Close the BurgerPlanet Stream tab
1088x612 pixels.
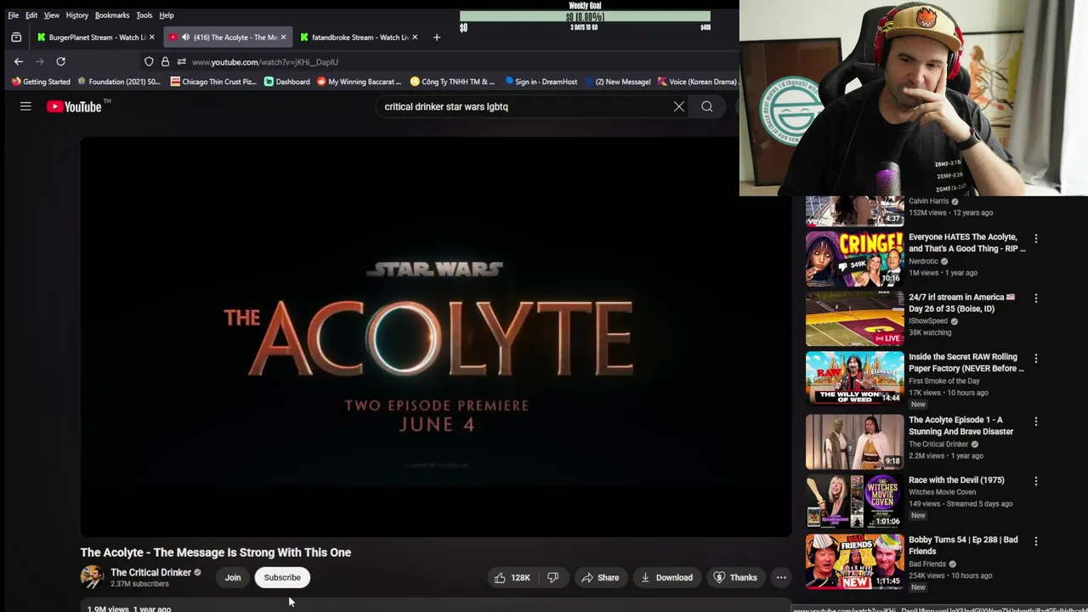tap(152, 37)
